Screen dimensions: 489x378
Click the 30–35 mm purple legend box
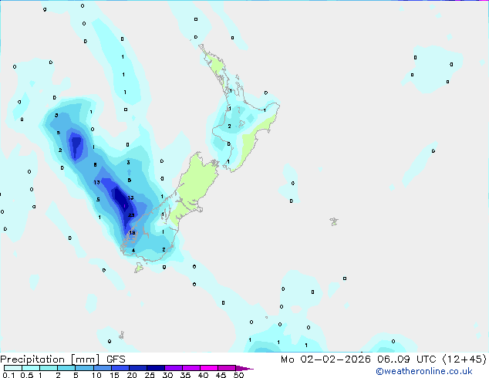click(174, 368)
